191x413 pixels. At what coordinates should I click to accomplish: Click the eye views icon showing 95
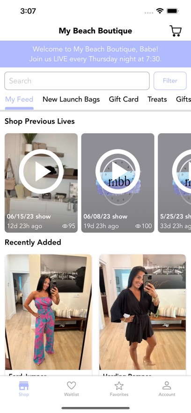point(65,226)
